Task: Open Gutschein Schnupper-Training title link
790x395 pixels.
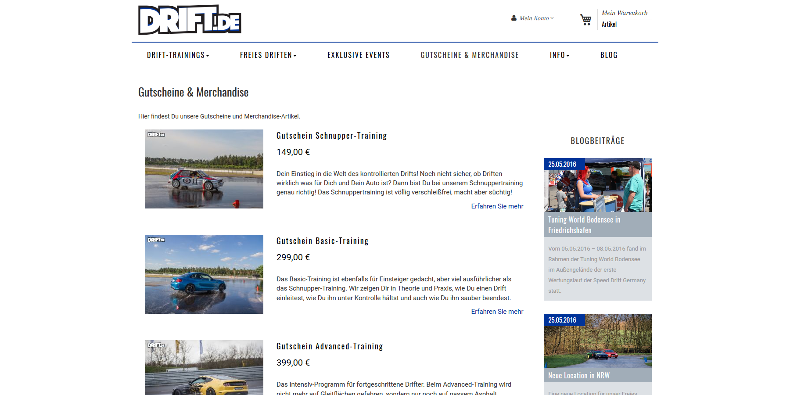Action: tap(332, 136)
